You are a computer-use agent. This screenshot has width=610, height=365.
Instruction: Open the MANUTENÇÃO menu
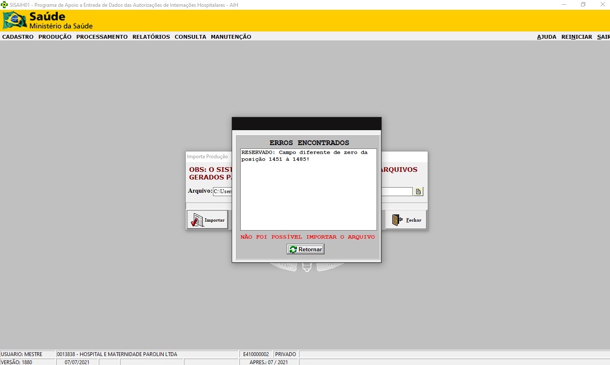tap(231, 37)
